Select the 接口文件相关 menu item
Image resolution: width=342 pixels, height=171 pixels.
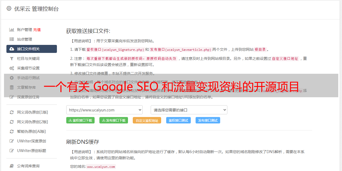32,49
